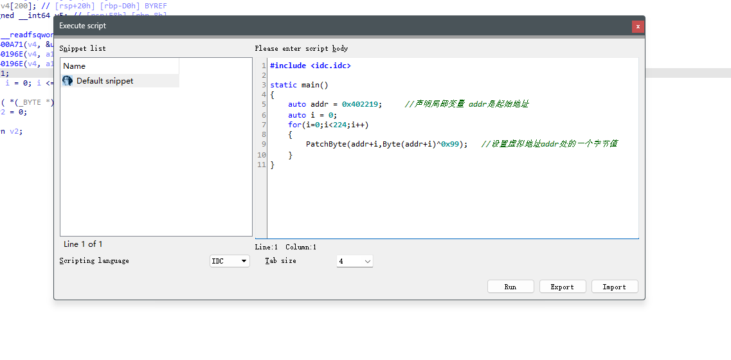Open the Scripting language IDC dropdown
The image size is (731, 360).
pyautogui.click(x=230, y=261)
